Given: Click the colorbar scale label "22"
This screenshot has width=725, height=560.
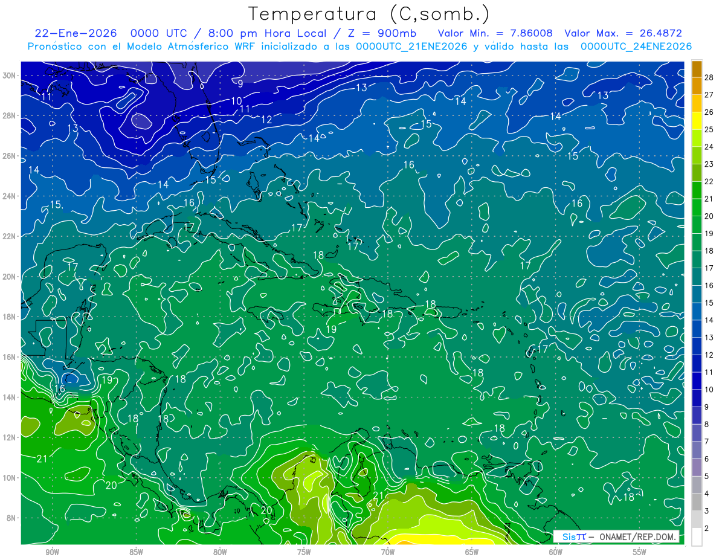Looking at the screenshot, I should click(x=709, y=181).
